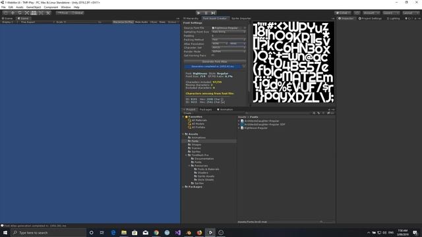The height and width of the screenshot is (237, 422).
Task: Open the Atlas Resolution height dropdown
Action: tap(237, 43)
